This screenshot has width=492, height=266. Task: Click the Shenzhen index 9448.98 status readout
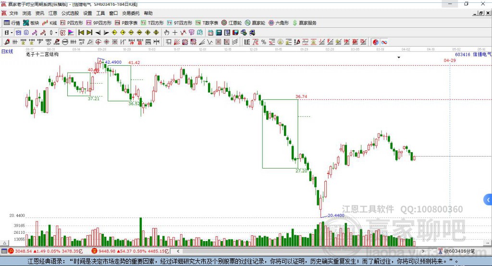[130, 251]
